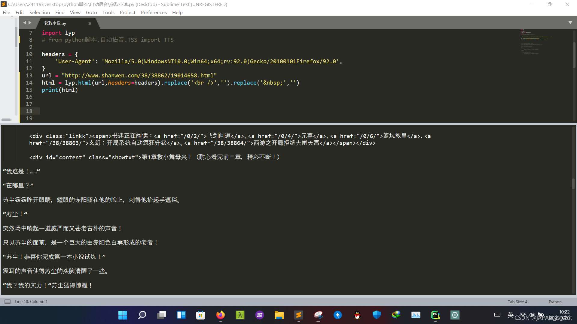Open the blue lightning-bolt app on taskbar
Image resolution: width=577 pixels, height=324 pixels.
[338, 315]
